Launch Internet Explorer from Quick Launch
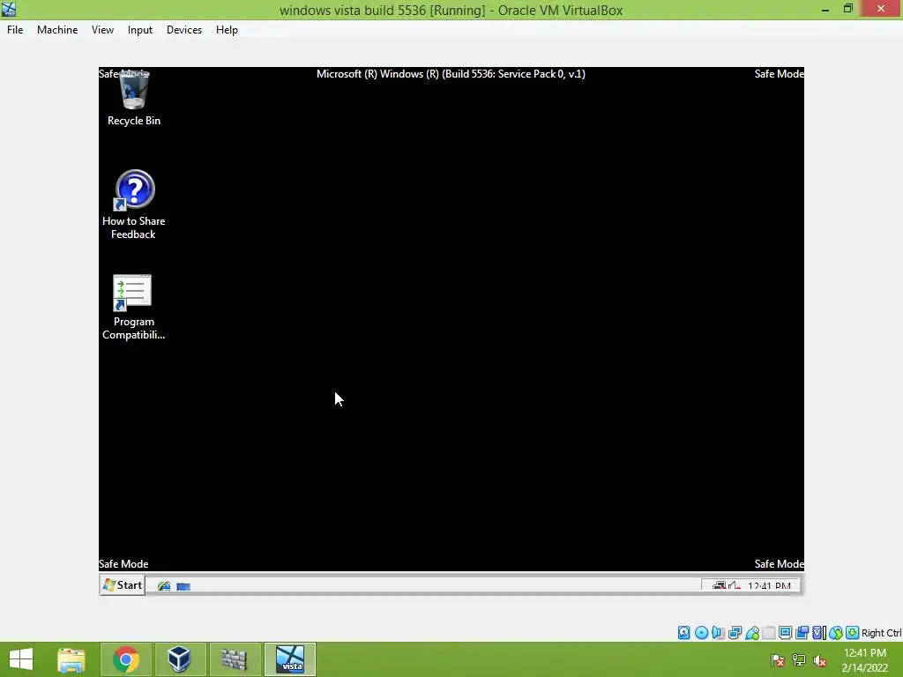 (x=164, y=585)
